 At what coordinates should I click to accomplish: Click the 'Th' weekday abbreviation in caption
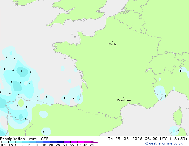point(110,139)
